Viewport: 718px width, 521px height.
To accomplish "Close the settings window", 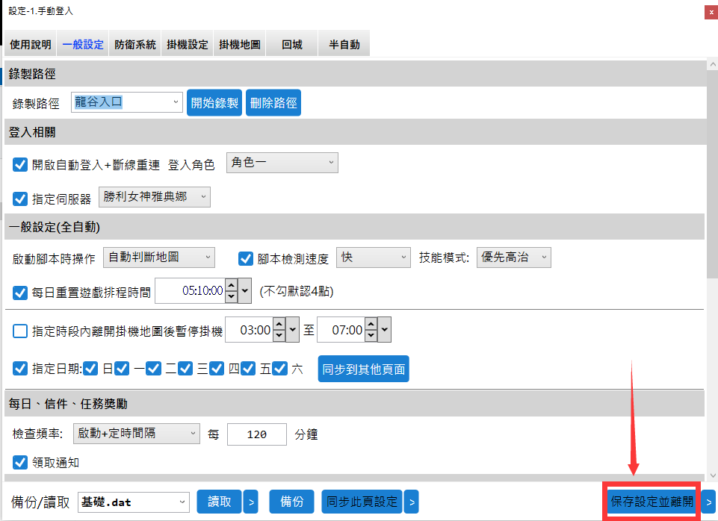I will pos(709,12).
